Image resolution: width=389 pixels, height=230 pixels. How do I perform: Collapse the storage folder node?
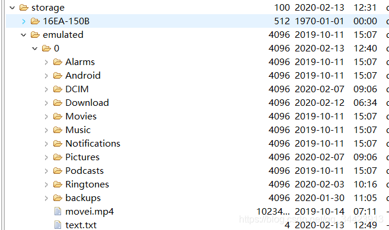[x=12, y=8]
